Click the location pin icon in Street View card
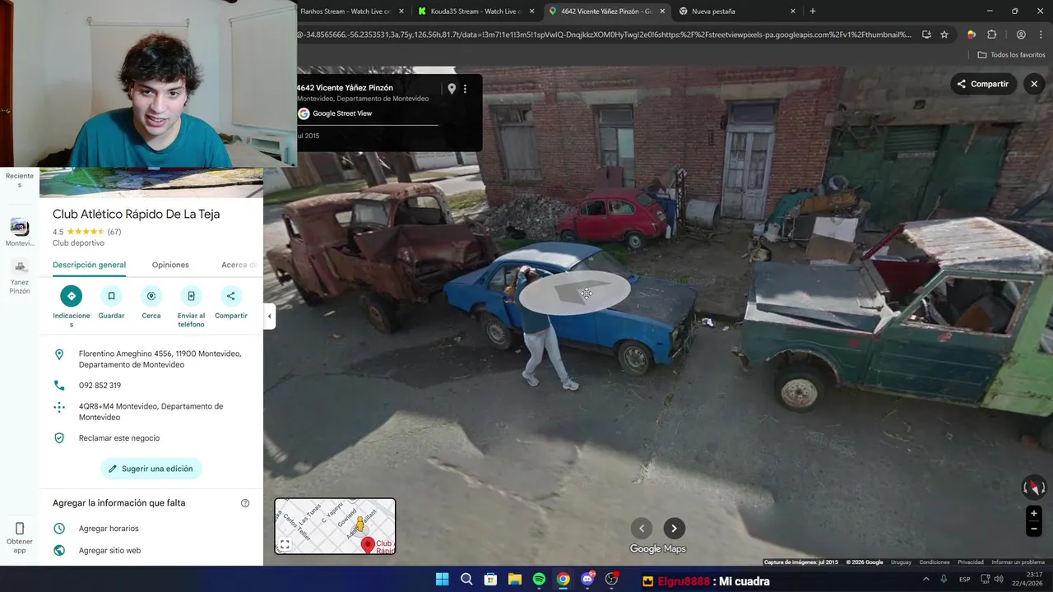Viewport: 1053px width, 592px height. [452, 89]
